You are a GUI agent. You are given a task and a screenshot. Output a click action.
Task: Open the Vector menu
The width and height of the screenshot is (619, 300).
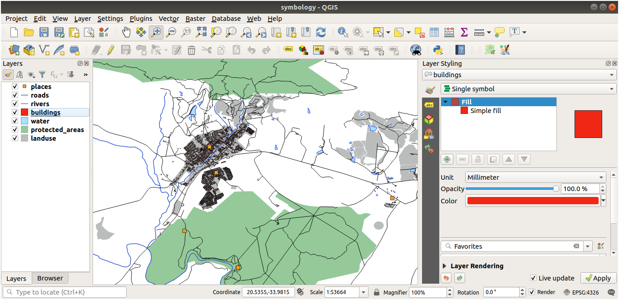[x=168, y=19]
